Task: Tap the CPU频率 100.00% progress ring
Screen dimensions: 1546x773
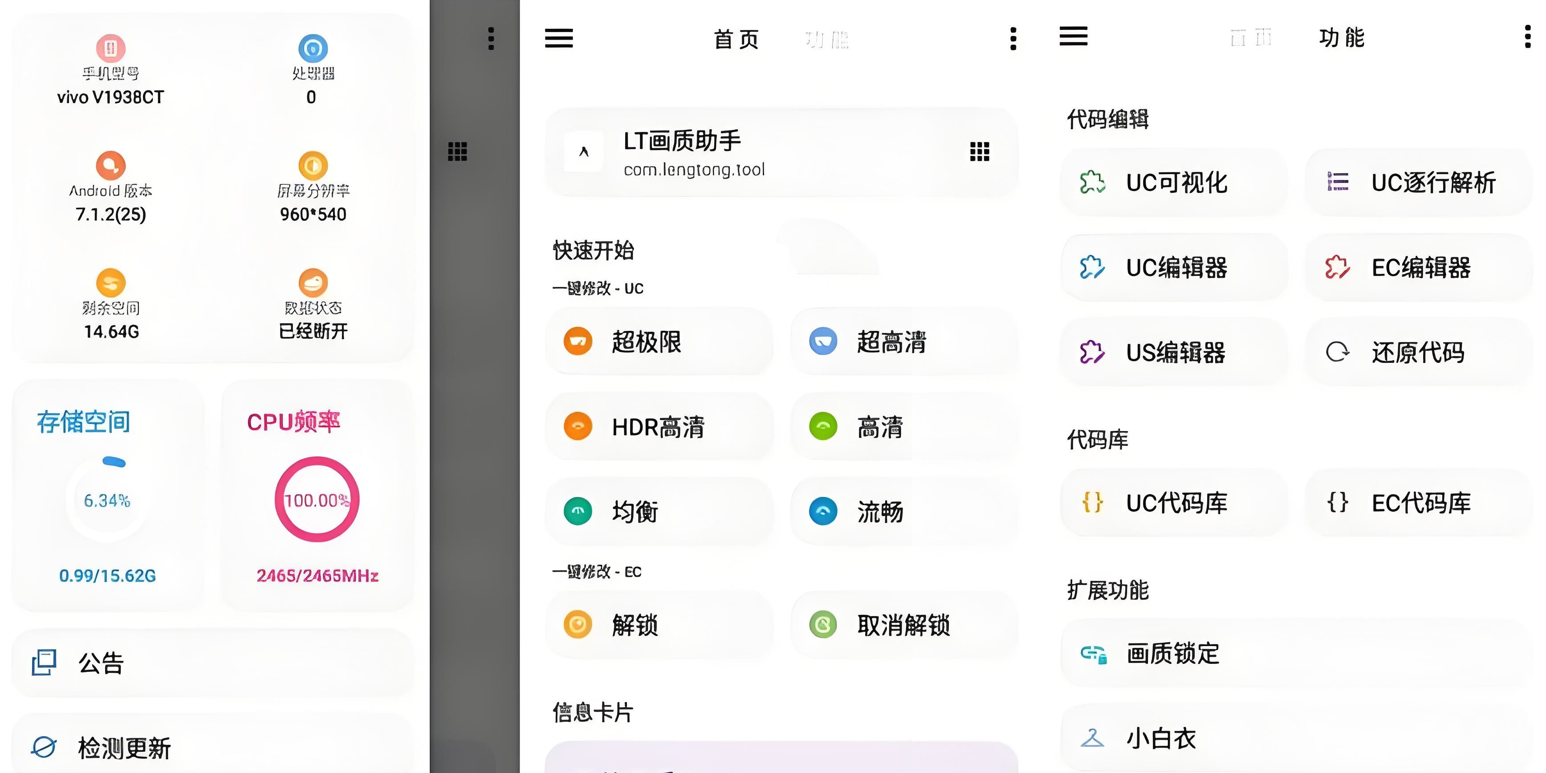Action: tap(317, 499)
